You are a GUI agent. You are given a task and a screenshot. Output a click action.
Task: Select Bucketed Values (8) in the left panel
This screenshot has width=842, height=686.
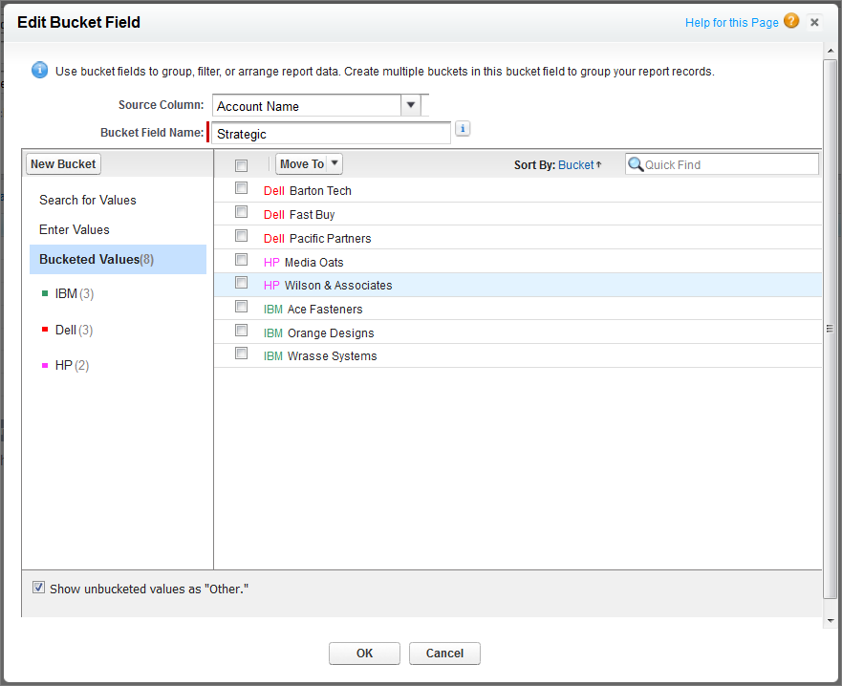pos(118,259)
